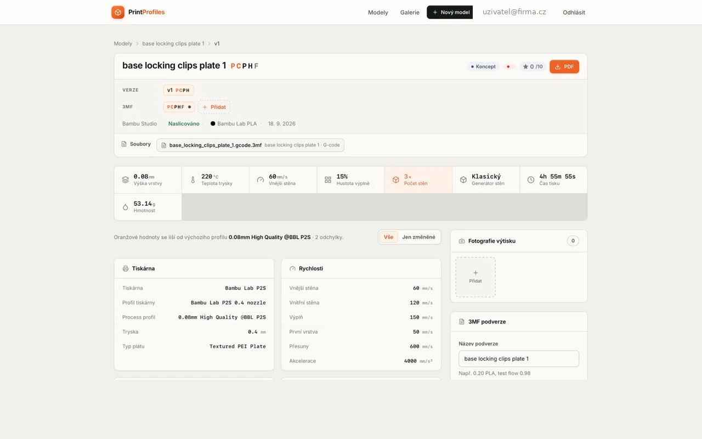Click the speedometer icon in Rychlosti header

292,268
